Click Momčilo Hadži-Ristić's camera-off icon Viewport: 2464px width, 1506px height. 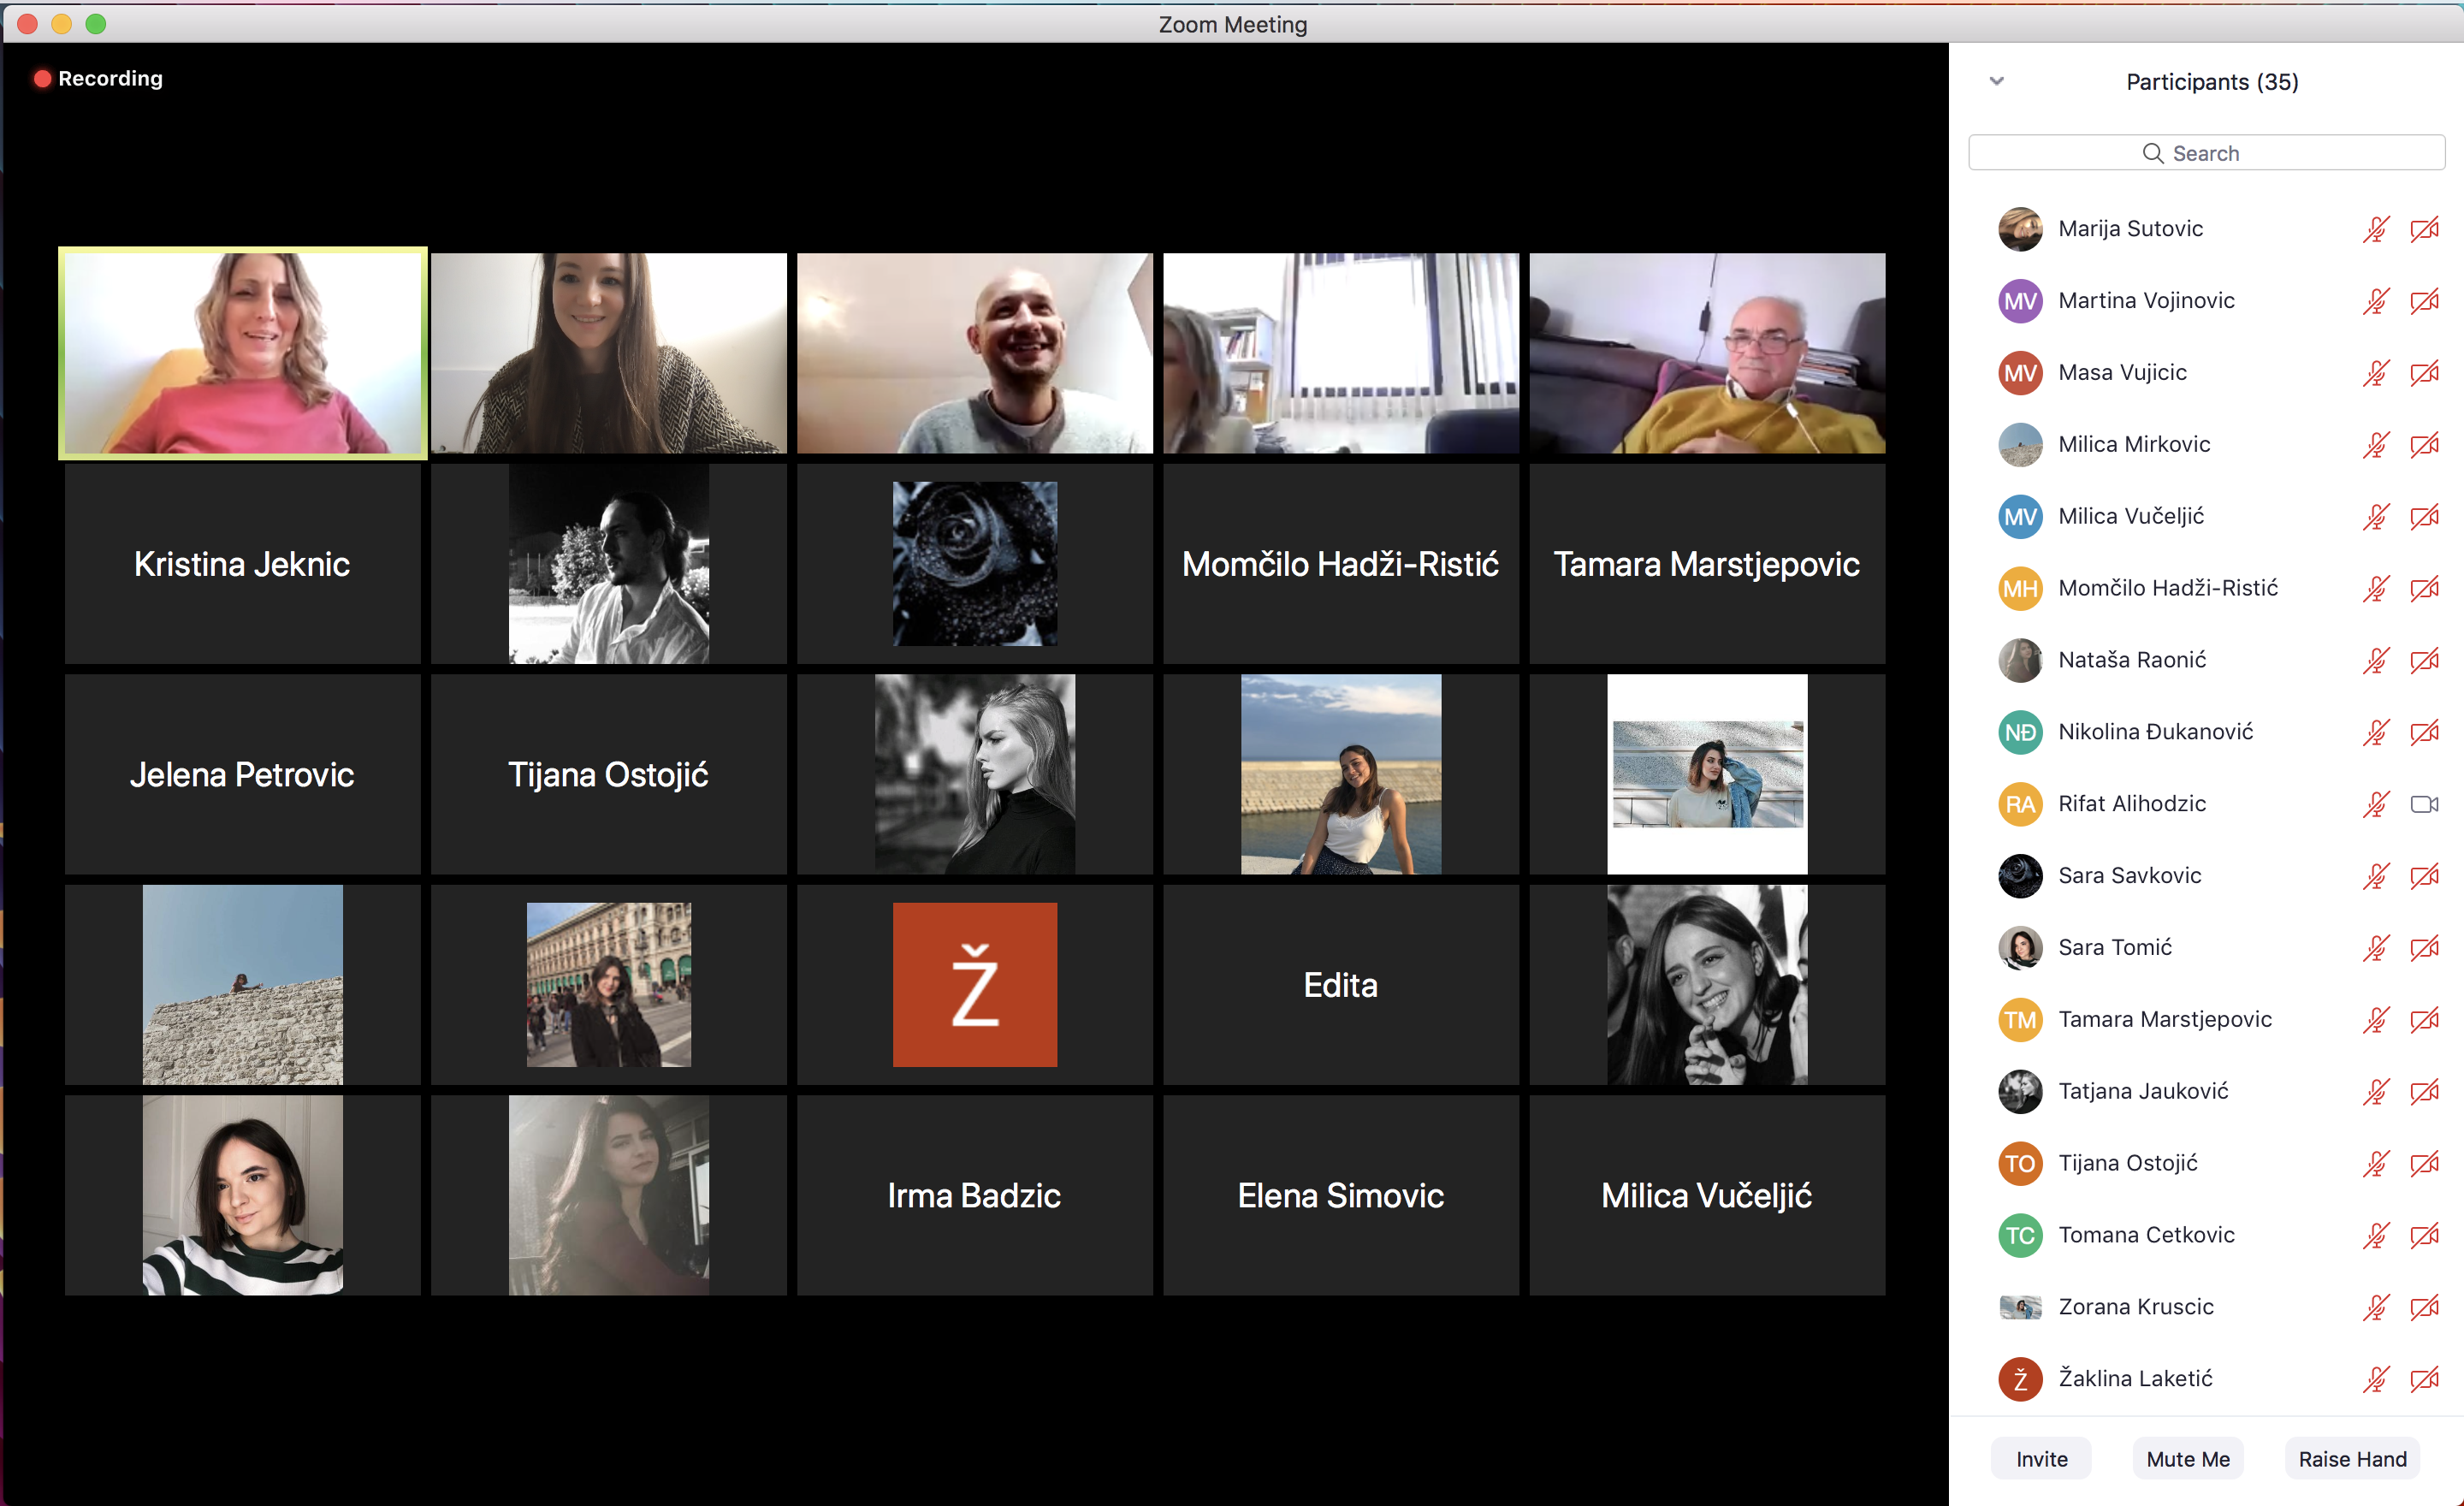click(2424, 588)
